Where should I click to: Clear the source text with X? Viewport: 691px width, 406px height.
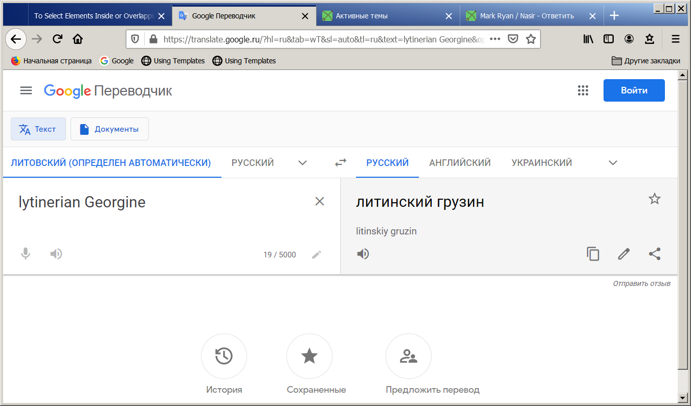click(x=320, y=201)
